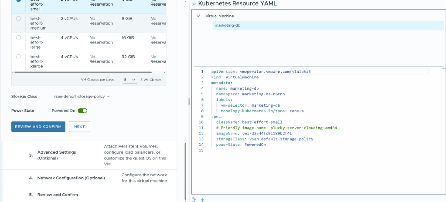Copy YAML to clipboard icon

pyautogui.click(x=194, y=199)
